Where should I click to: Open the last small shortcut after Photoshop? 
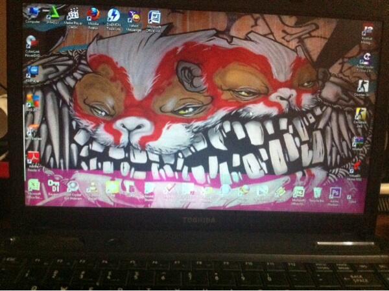click(351, 199)
